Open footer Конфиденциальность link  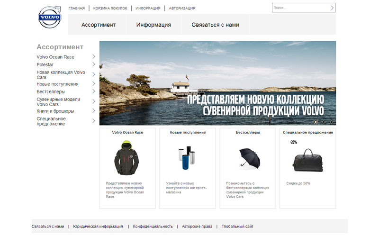click(153, 227)
